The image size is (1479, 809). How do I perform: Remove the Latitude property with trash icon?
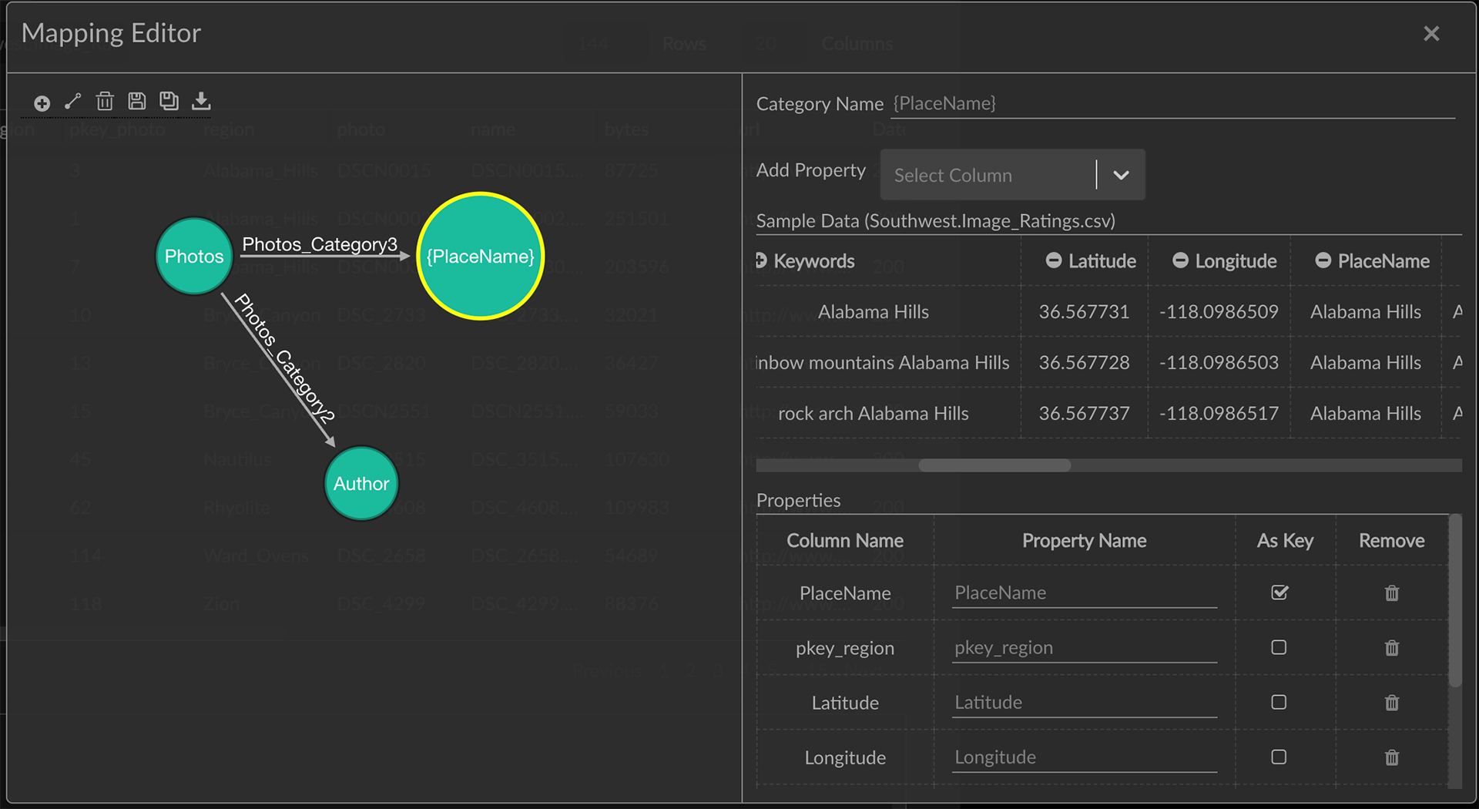[x=1391, y=703]
